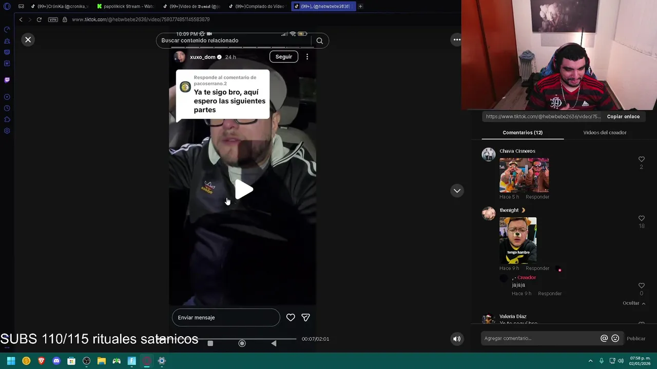The image size is (657, 369).
Task: Reply to Chava Cisneros' comment
Action: (537, 197)
